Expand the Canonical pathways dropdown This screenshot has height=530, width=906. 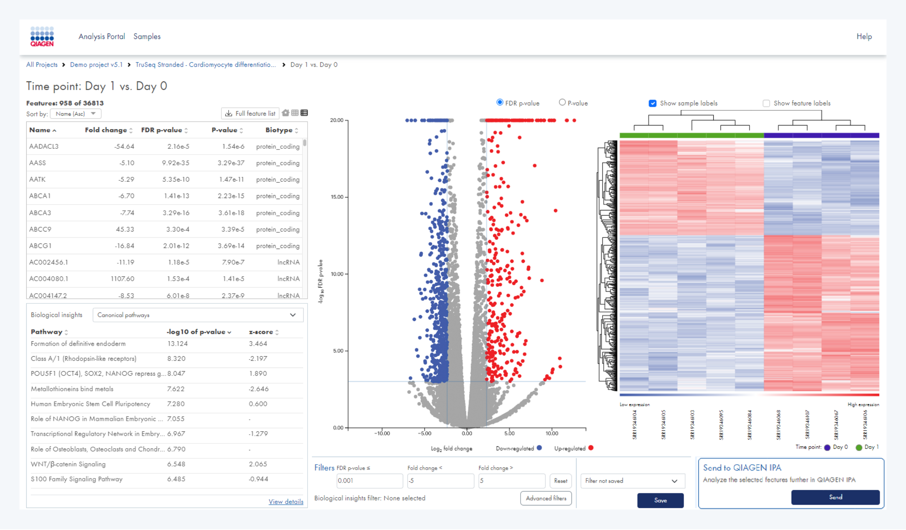pyautogui.click(x=198, y=315)
